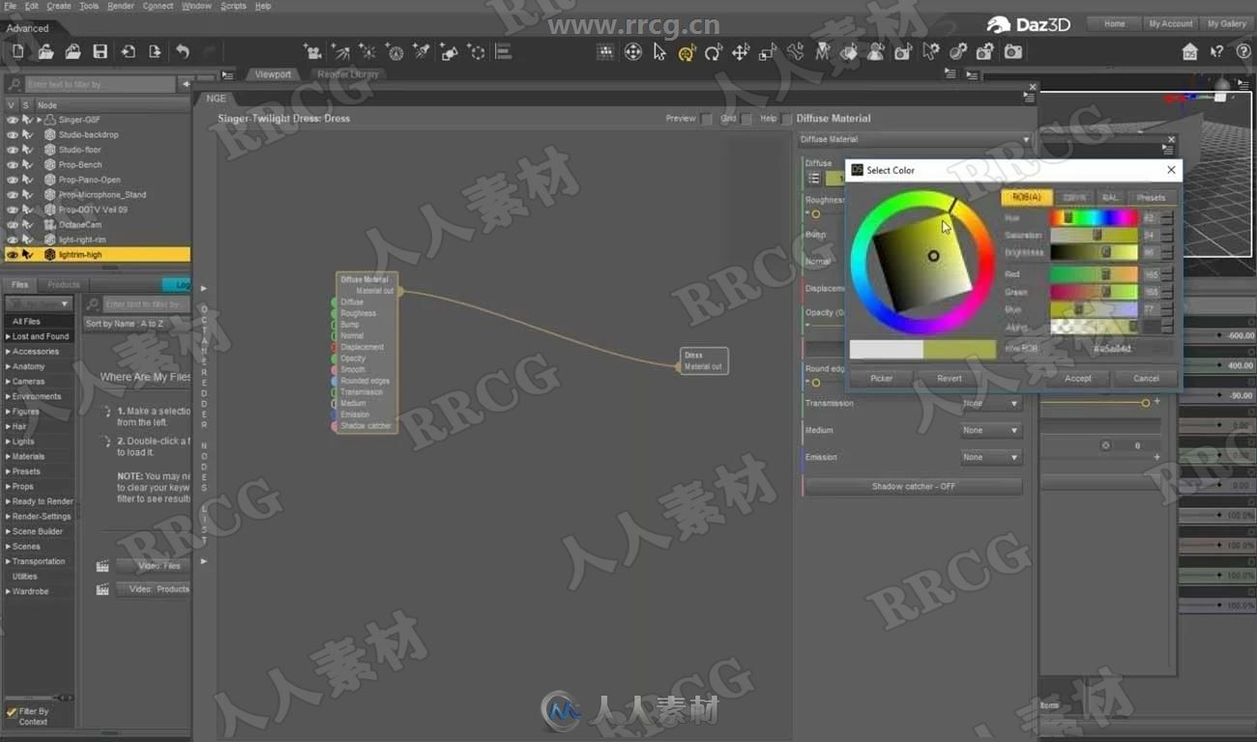Image resolution: width=1257 pixels, height=742 pixels.
Task: Click the Create New Camera icon
Action: click(x=312, y=51)
